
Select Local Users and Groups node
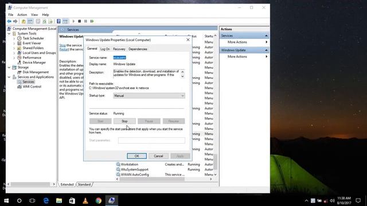tap(39, 53)
